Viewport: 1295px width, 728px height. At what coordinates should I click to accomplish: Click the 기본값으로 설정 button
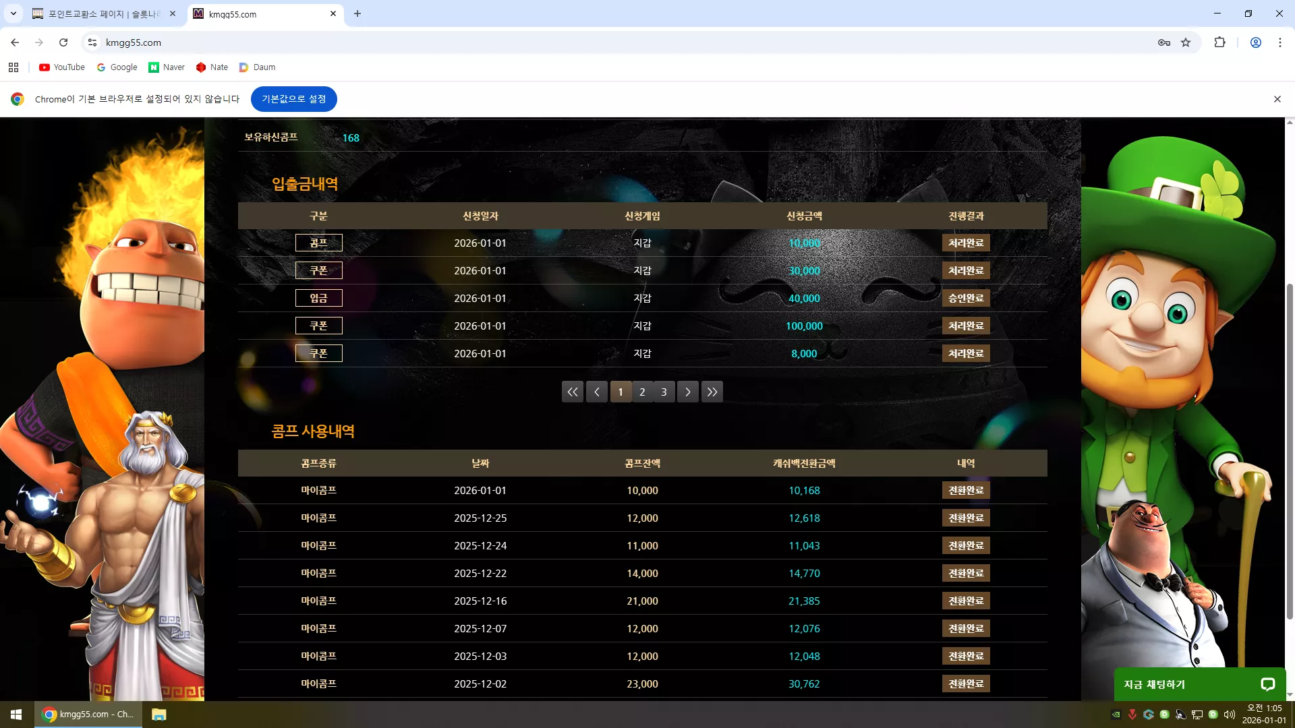(x=294, y=99)
